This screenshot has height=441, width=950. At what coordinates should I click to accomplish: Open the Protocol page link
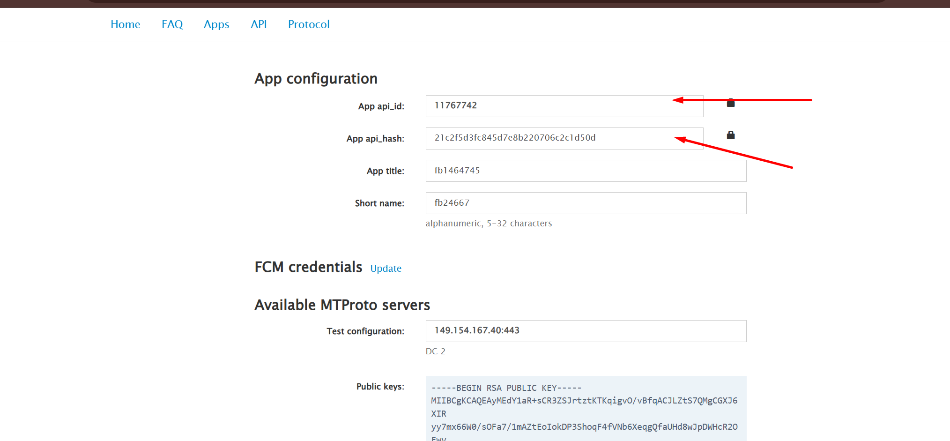[309, 24]
